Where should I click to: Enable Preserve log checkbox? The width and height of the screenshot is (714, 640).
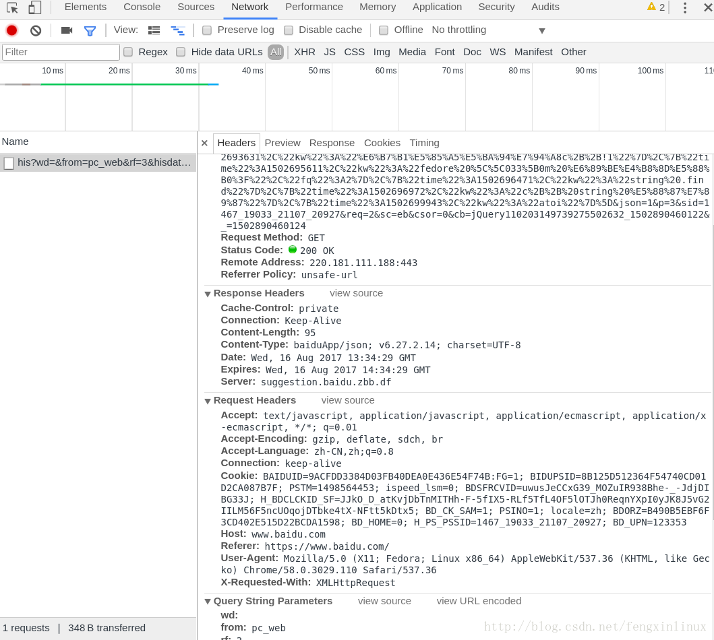point(207,30)
